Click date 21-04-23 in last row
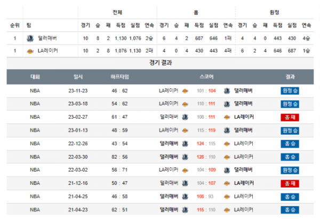Screen dimensions: 320x219 pyautogui.click(x=78, y=210)
